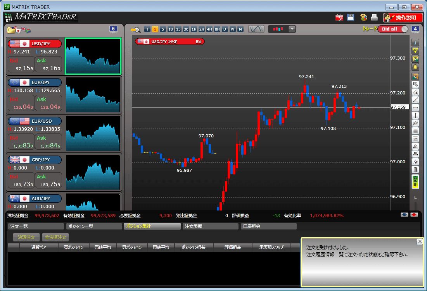Open the 注文履歴 tab
This screenshot has height=291, width=427.
(211, 226)
